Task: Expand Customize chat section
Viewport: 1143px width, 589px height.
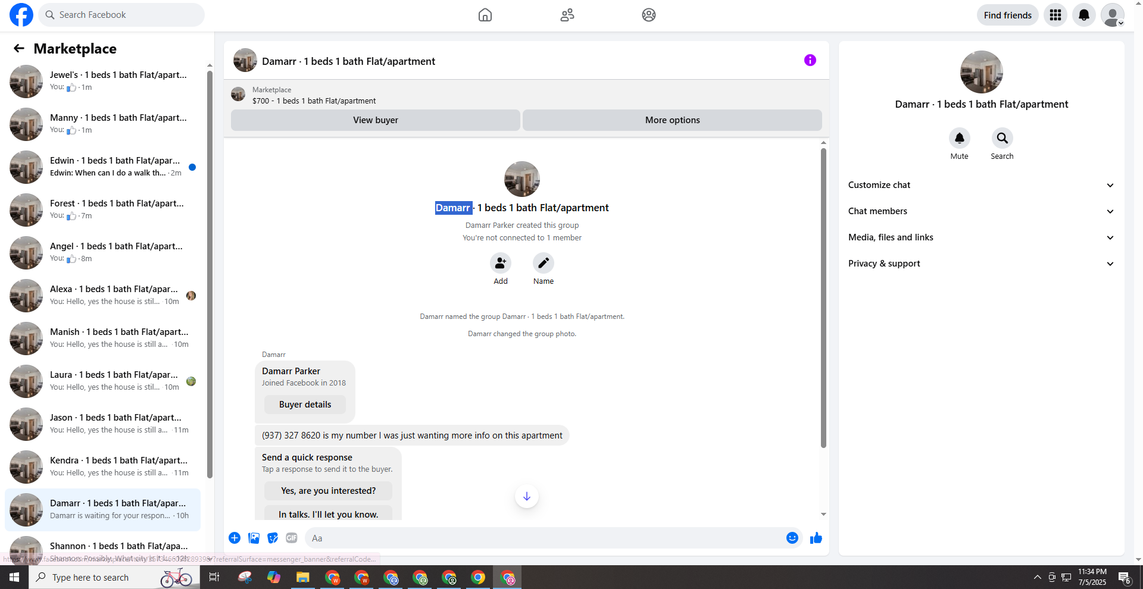Action: point(981,185)
